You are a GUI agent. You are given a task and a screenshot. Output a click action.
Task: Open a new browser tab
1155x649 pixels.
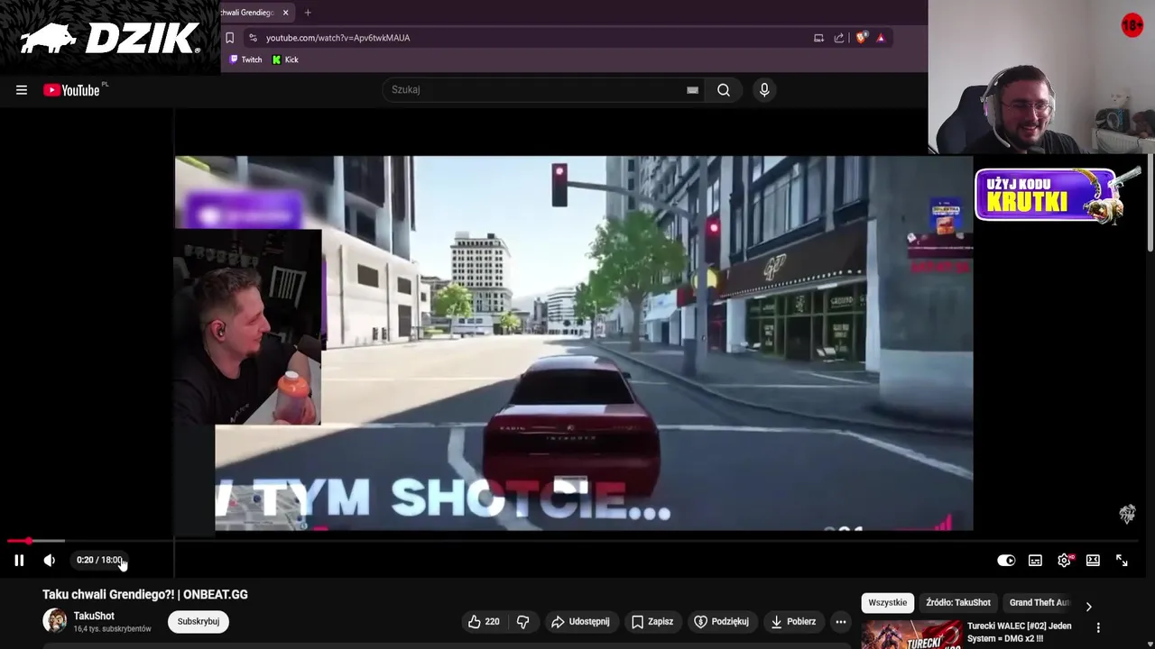[x=308, y=13]
